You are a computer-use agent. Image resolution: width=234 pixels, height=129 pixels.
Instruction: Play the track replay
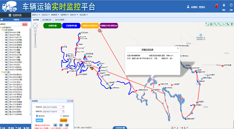(55, 125)
